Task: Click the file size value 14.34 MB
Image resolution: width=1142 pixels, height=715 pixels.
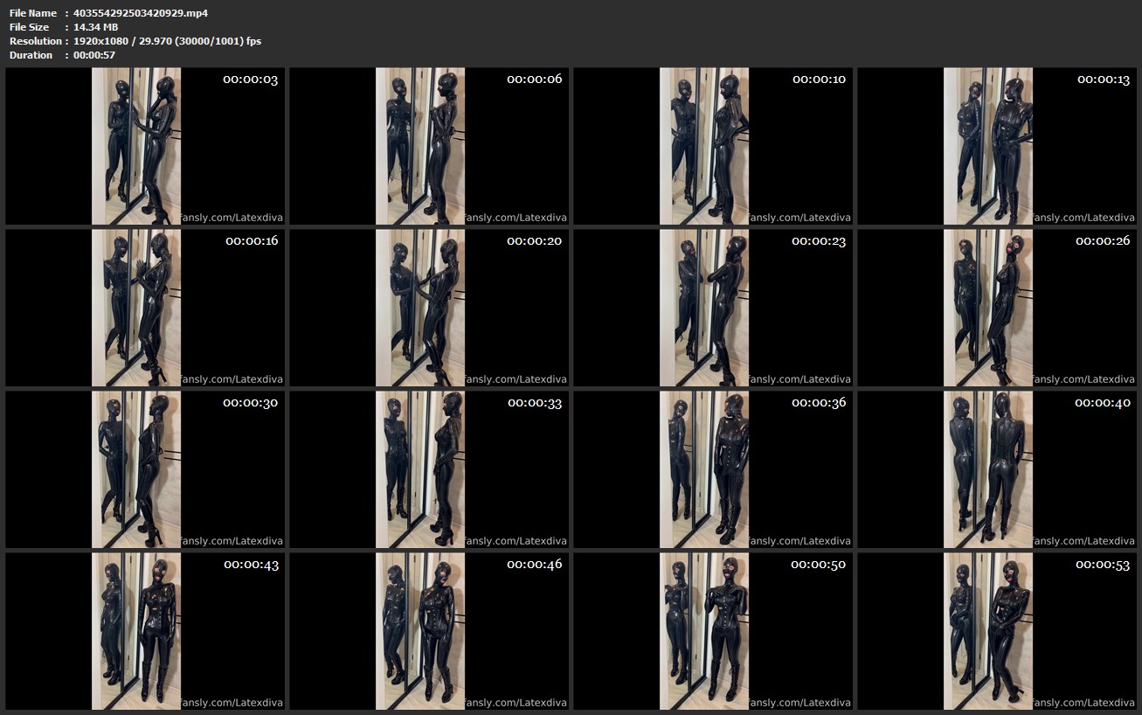Action: pyautogui.click(x=96, y=27)
